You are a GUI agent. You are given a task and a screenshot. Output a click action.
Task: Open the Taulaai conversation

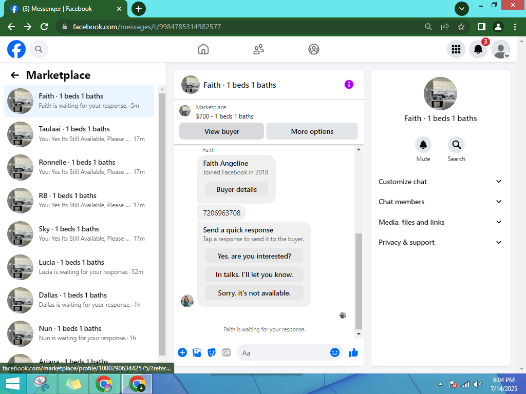(x=79, y=134)
